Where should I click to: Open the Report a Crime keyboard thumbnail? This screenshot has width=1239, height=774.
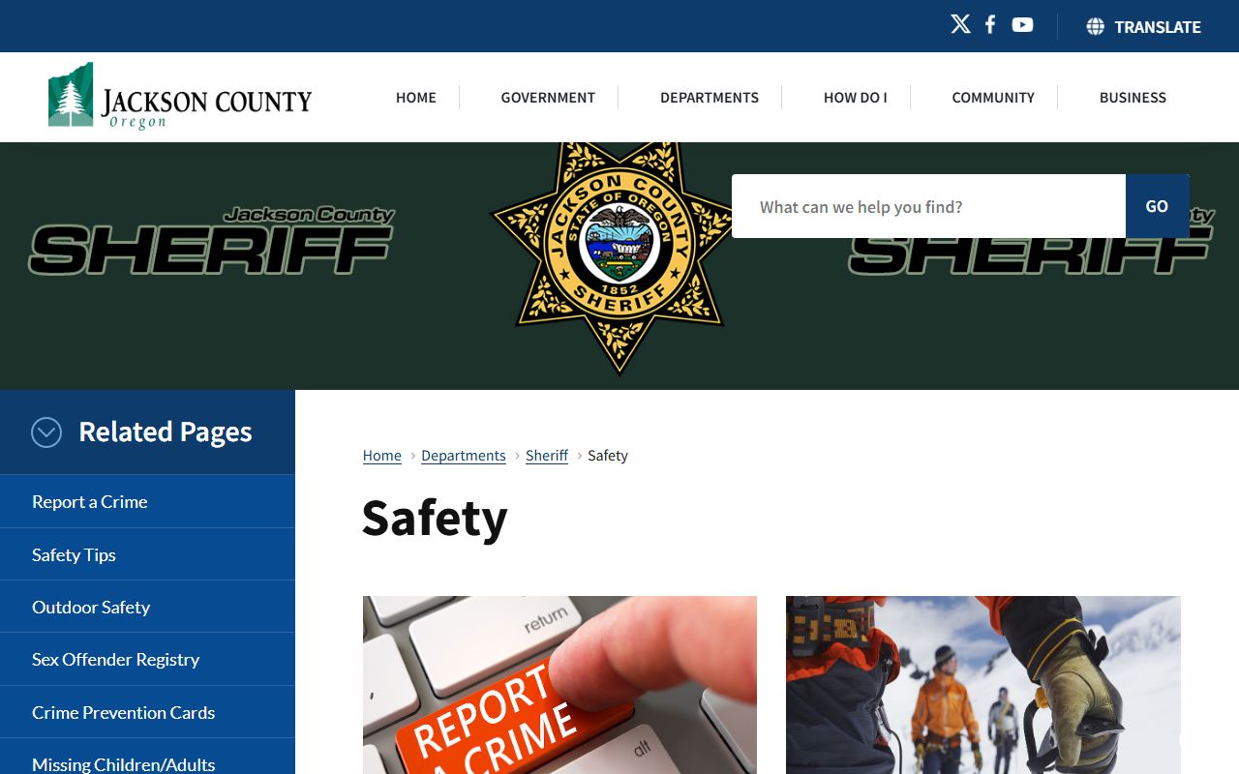click(x=559, y=685)
